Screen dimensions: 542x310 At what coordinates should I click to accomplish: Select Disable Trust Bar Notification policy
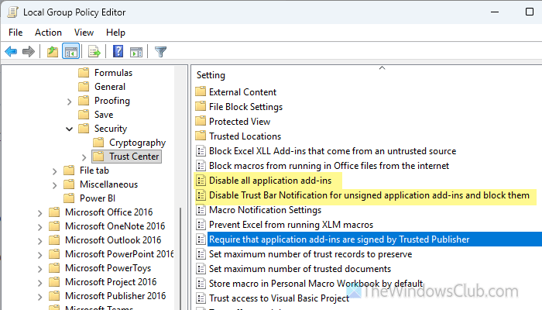(369, 195)
